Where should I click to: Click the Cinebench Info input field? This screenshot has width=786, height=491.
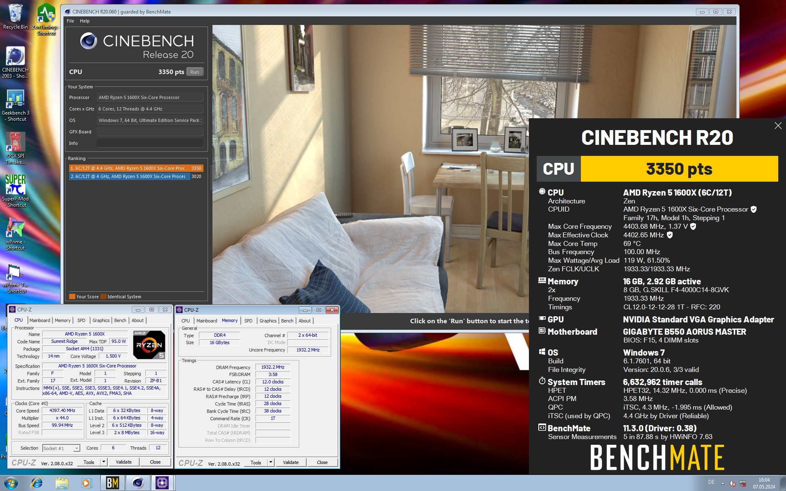click(150, 143)
